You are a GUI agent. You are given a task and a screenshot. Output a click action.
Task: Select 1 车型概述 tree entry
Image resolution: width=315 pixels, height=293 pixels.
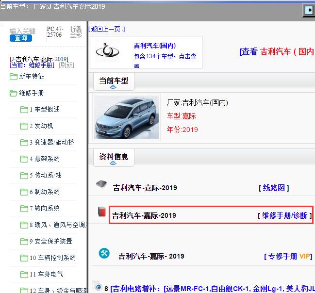coord(45,109)
